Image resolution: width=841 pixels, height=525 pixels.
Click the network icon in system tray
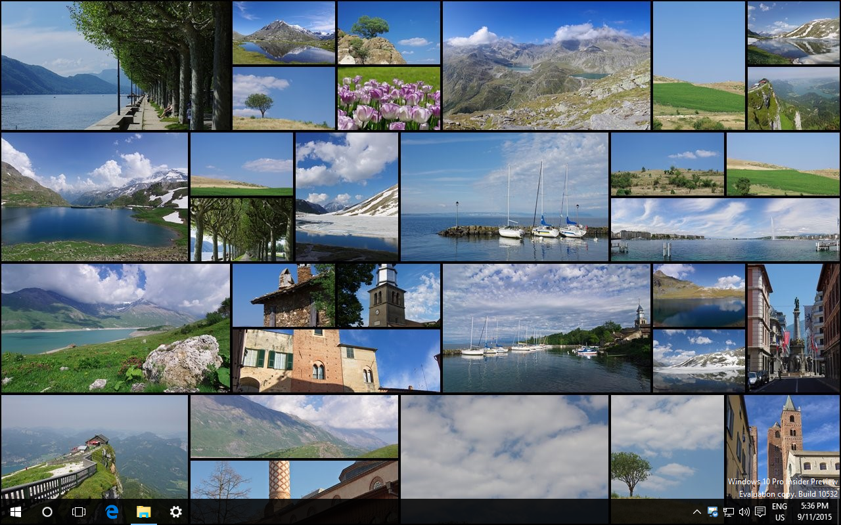[x=729, y=512]
